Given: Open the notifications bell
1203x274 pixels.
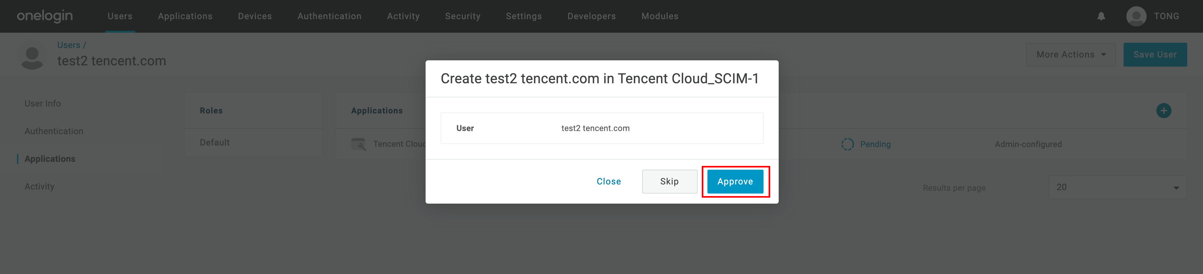Looking at the screenshot, I should click(1101, 16).
